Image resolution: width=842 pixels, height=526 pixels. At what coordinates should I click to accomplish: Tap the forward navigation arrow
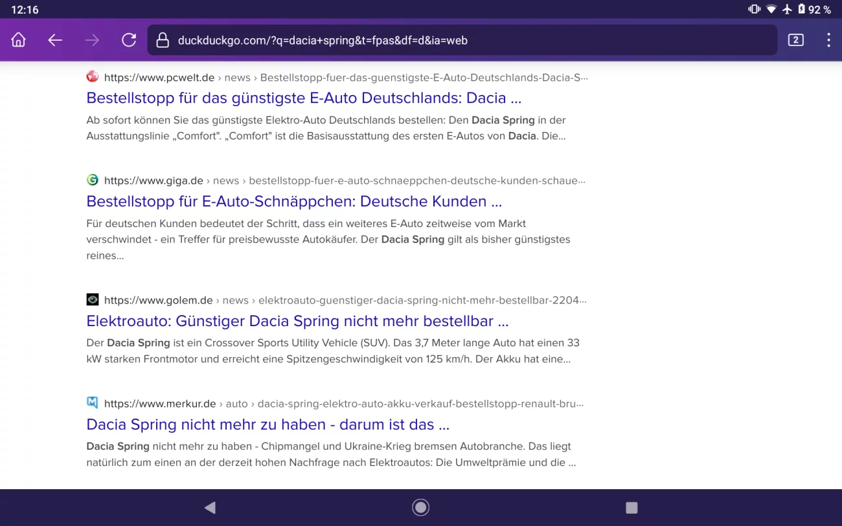(x=92, y=40)
